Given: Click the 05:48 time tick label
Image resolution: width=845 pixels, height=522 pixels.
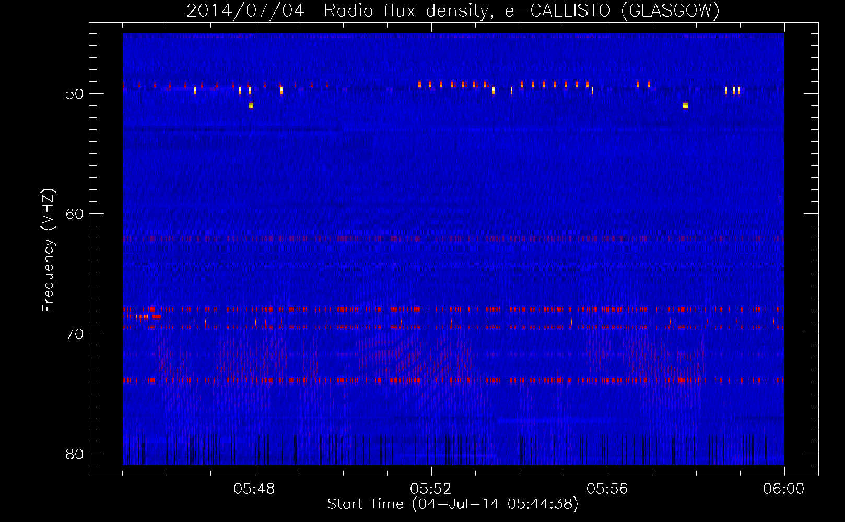Looking at the screenshot, I should [x=254, y=490].
